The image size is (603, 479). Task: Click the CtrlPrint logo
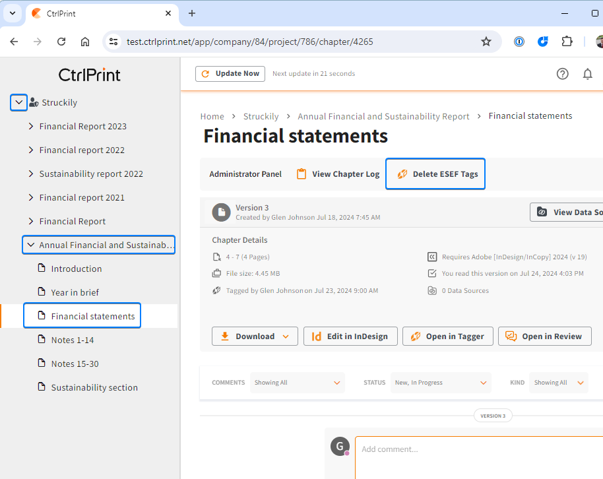[90, 75]
